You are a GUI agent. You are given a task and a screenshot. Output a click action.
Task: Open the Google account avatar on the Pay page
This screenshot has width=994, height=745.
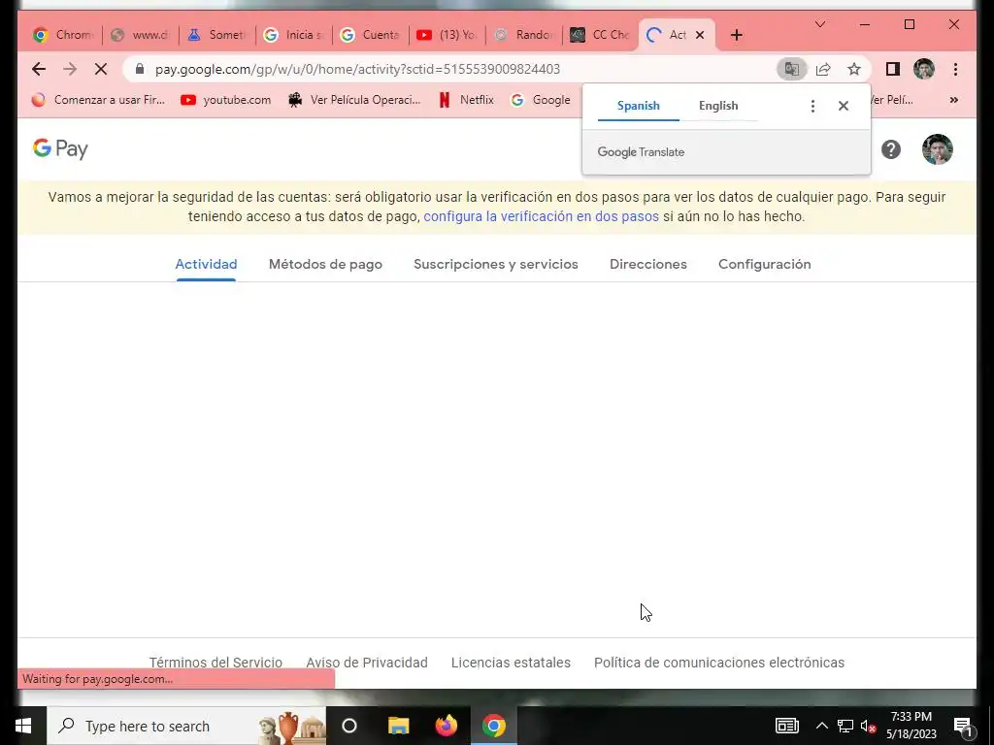(x=937, y=149)
